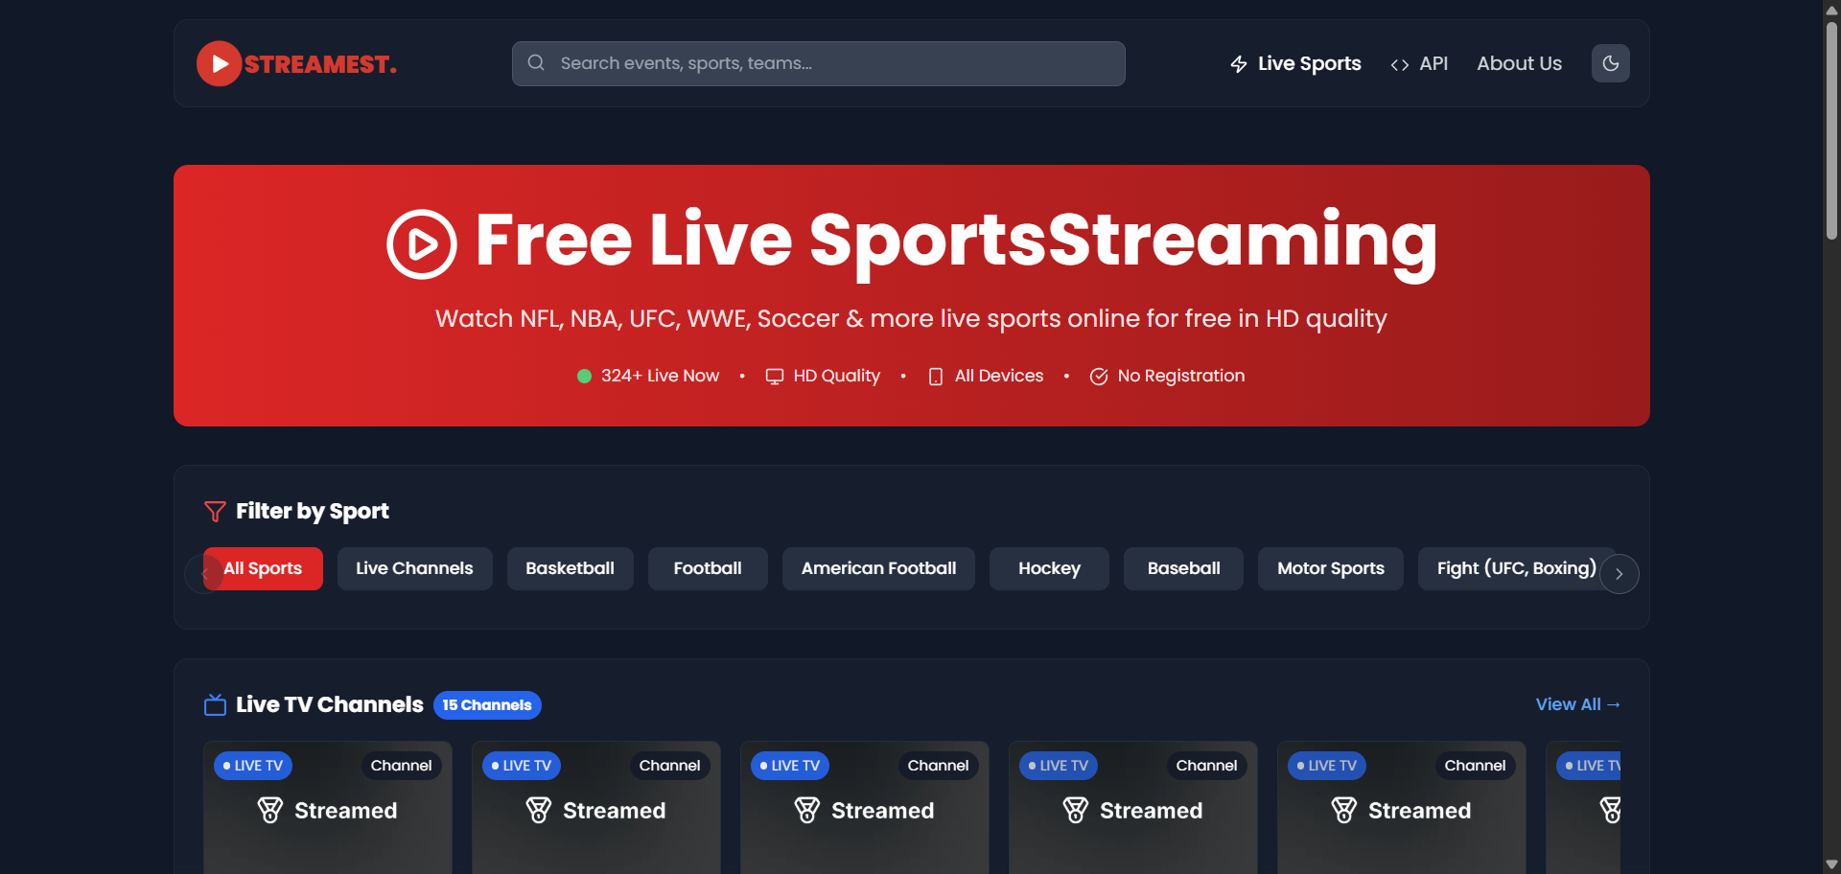Click the filter funnel icon
1841x874 pixels.
coord(215,511)
